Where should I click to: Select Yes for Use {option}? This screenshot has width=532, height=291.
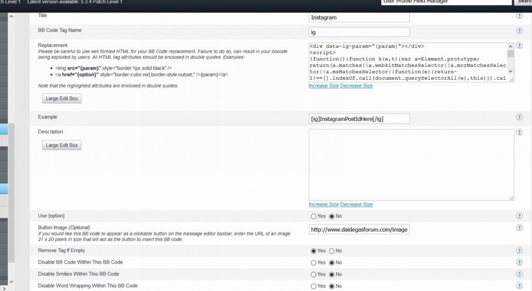click(314, 216)
